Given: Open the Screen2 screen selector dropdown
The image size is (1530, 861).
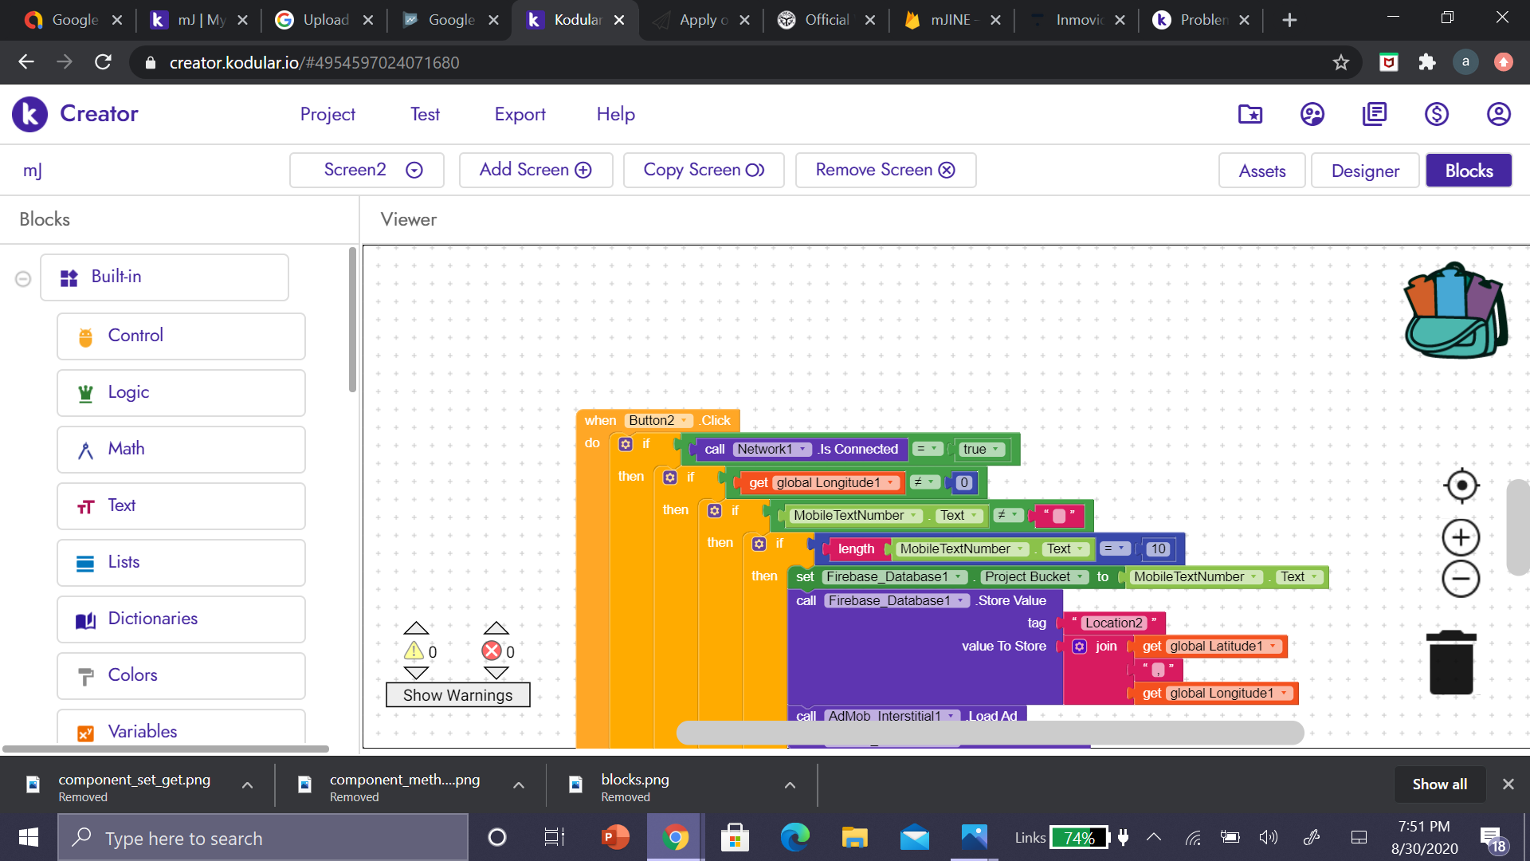Looking at the screenshot, I should tap(367, 170).
